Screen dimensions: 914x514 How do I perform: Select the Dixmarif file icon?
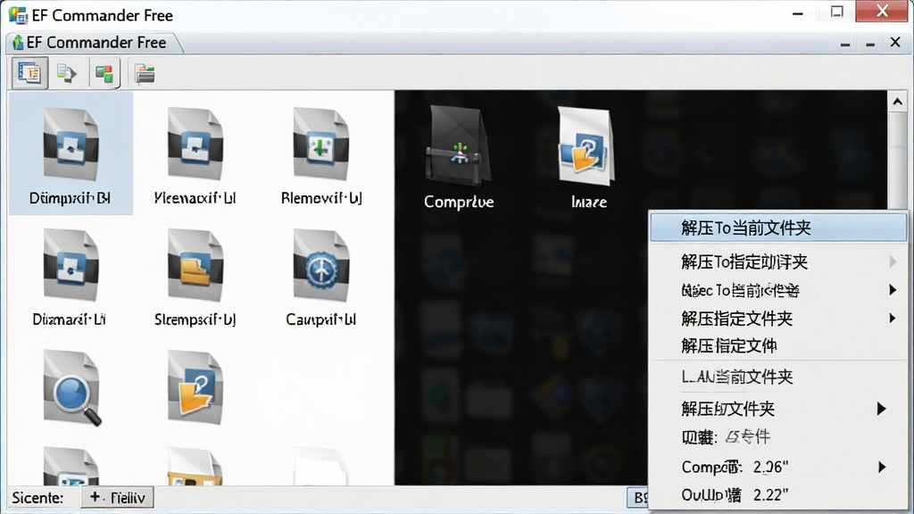point(71,265)
